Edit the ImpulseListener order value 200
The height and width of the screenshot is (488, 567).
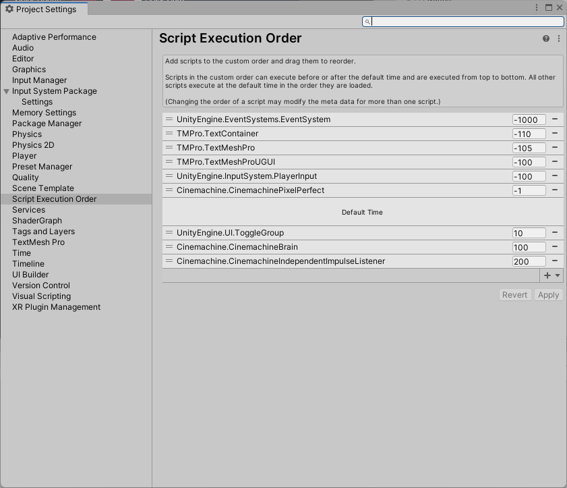(529, 261)
